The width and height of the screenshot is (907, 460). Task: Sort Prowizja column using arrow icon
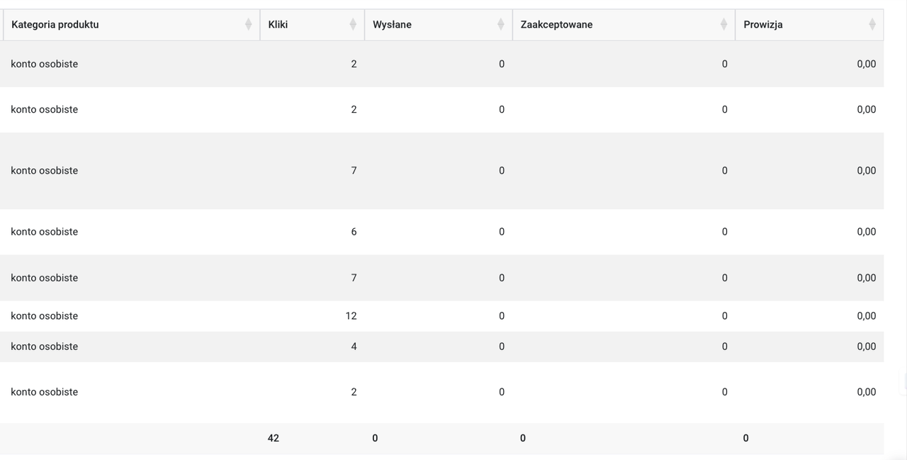(872, 25)
